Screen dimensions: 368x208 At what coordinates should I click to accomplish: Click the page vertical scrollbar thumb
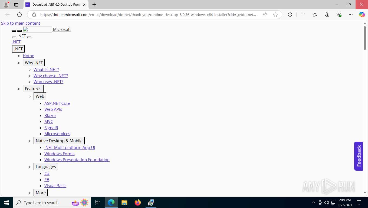pos(365,38)
